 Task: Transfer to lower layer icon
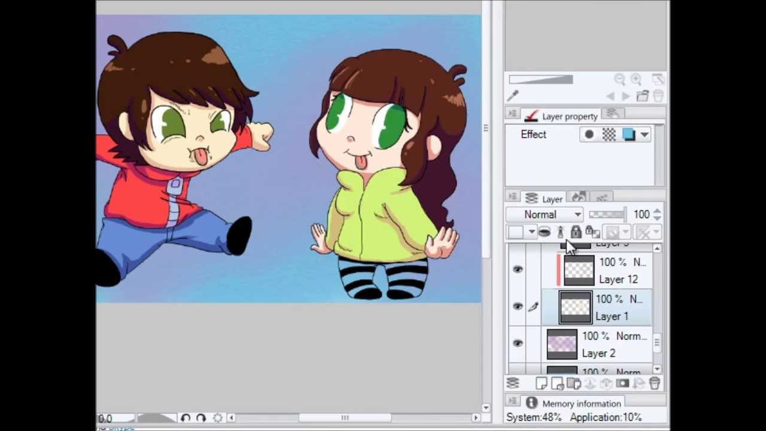(x=589, y=384)
